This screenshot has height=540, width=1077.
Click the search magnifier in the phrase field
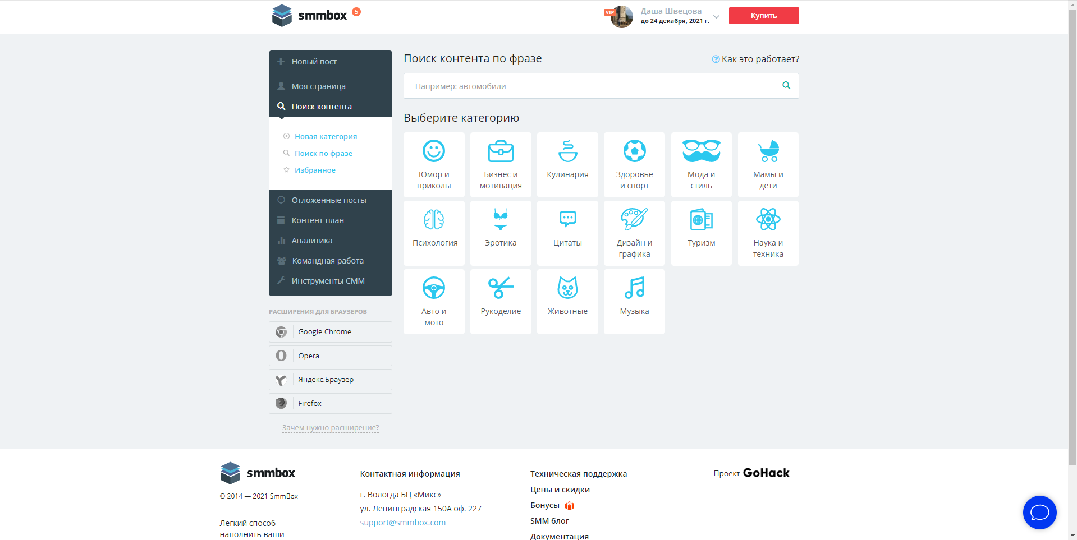[786, 85]
